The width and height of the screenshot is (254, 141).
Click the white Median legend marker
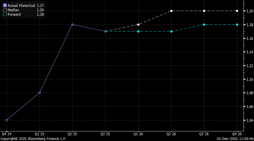[5, 10]
